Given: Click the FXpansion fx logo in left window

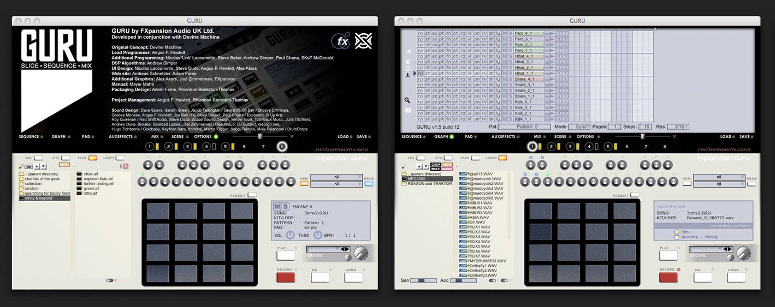Looking at the screenshot, I should pos(341,41).
